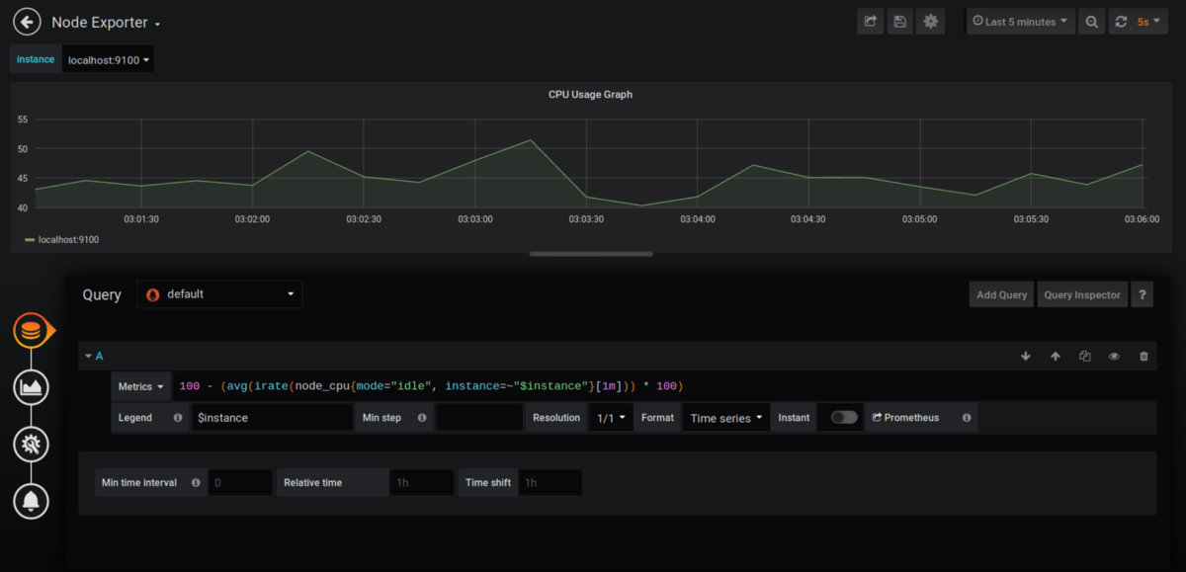
Task: Click the panel resize handle below the graph
Action: [591, 254]
